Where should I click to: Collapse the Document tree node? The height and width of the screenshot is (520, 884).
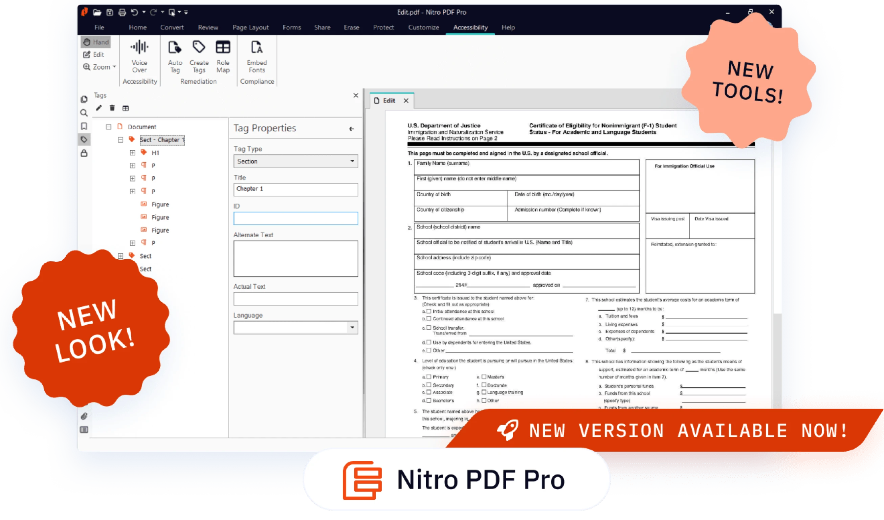[x=108, y=127]
